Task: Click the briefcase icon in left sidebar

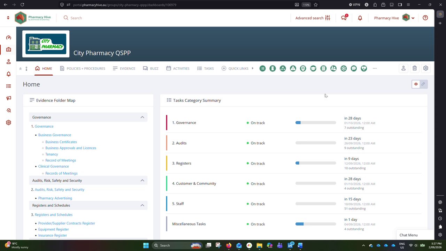Action: point(9,50)
